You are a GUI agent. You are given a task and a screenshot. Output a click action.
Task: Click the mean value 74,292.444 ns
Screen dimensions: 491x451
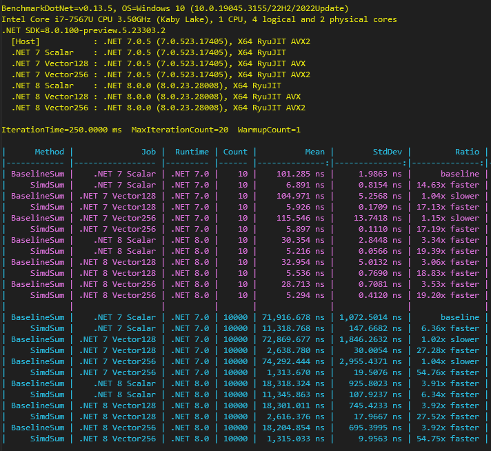293,361
